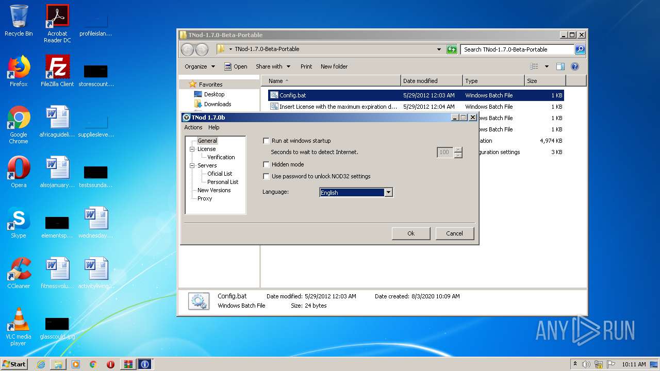Viewport: 660px width, 371px height.
Task: Open the address bar history dropdown
Action: (439, 49)
